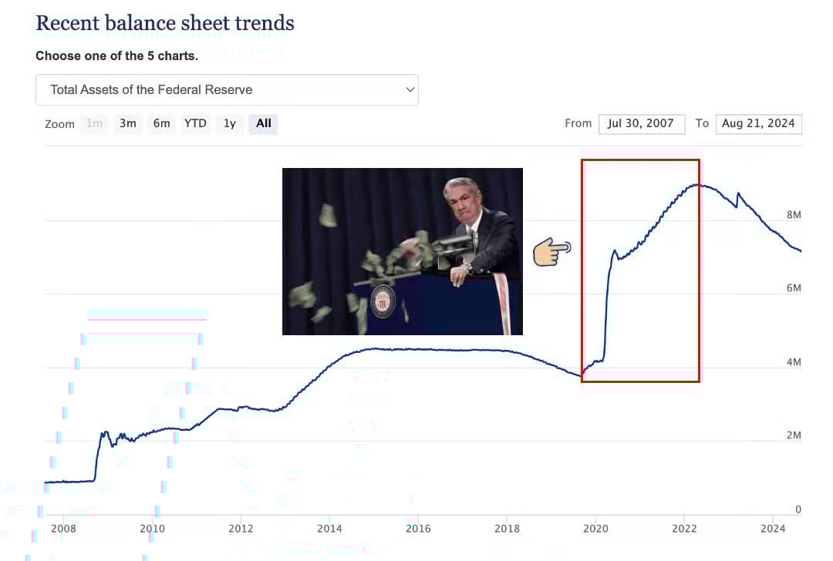
Task: Select the All zoom range
Action: (x=264, y=123)
